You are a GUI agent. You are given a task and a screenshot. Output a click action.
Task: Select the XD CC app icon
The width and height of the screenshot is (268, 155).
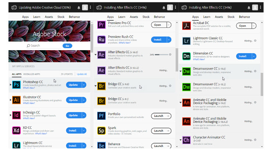(16, 130)
